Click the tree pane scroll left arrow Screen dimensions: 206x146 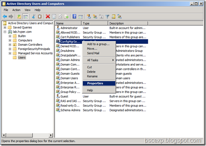pos(4,135)
